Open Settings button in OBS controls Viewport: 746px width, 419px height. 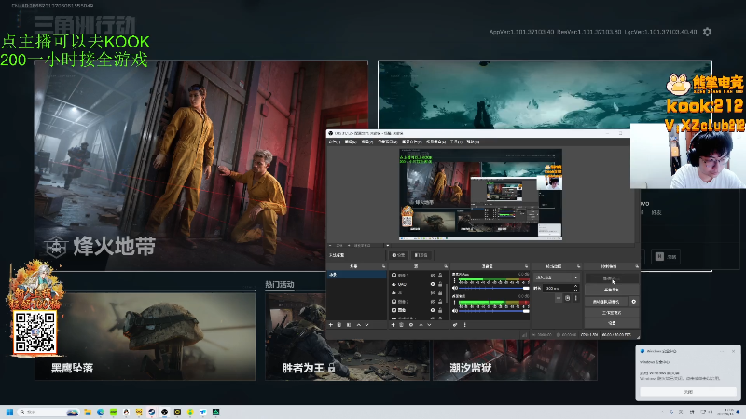pos(612,323)
